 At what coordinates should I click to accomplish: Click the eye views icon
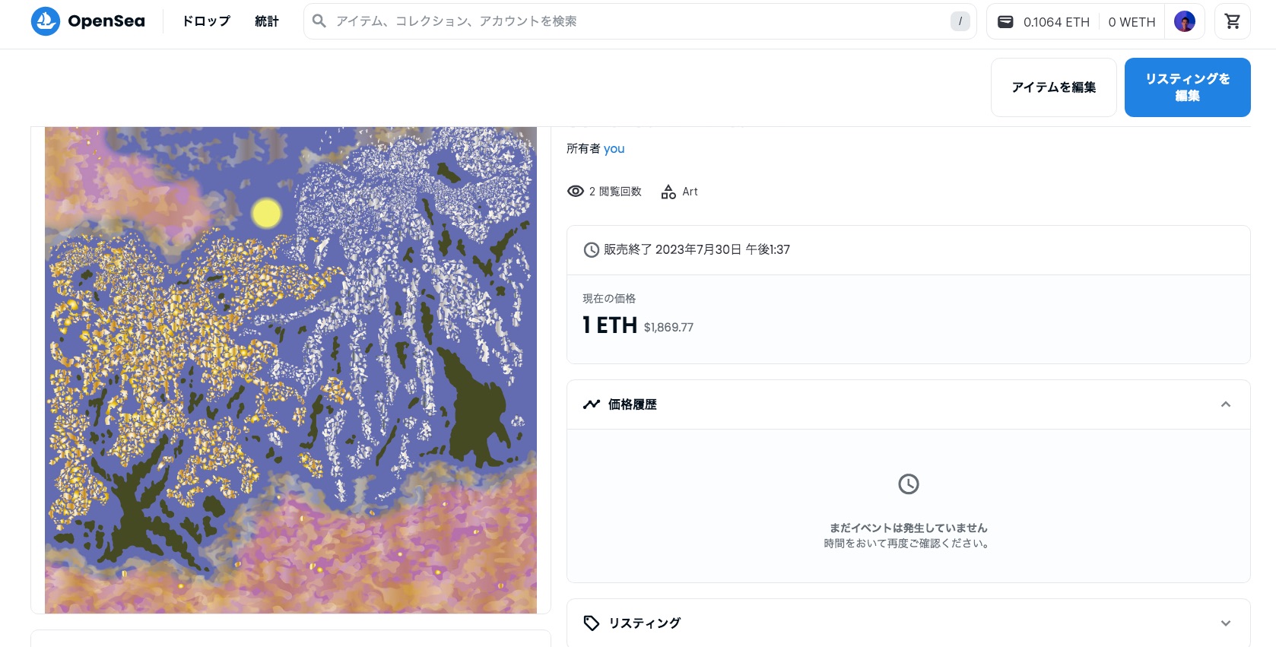[x=576, y=192]
